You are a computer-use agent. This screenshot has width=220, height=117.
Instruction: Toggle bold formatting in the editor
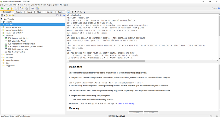(73, 12)
